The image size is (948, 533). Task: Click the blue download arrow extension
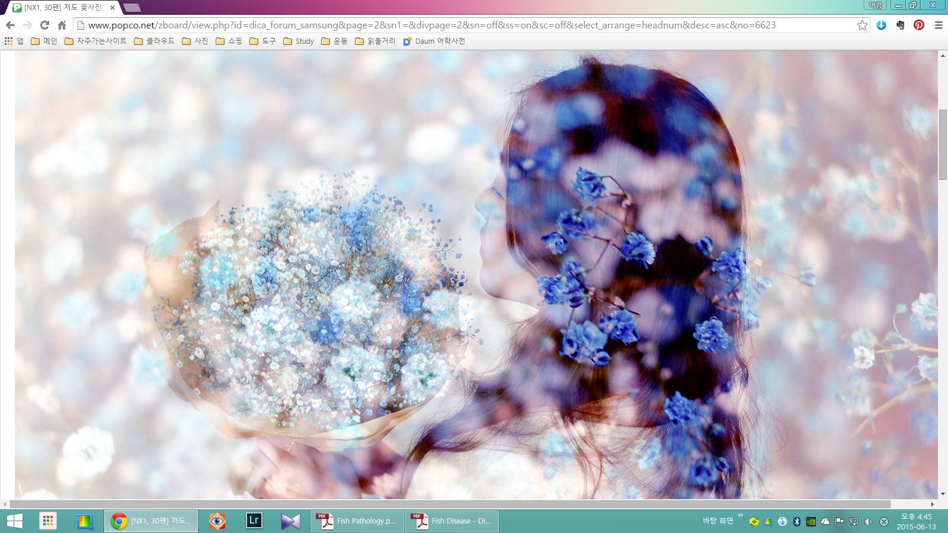point(881,25)
